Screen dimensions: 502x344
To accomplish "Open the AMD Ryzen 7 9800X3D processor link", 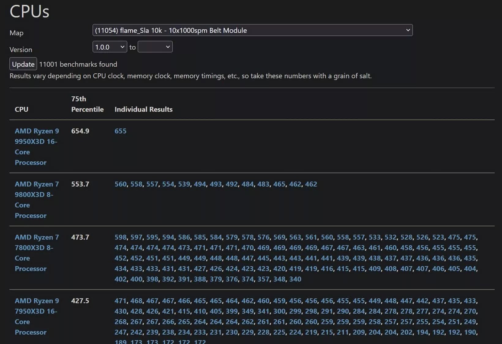I will click(37, 200).
